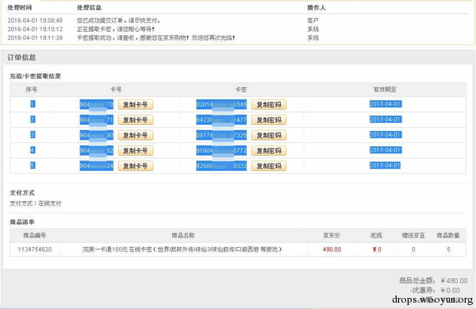Copy card number in row 4
Image resolution: width=476 pixels, height=309 pixels.
click(136, 150)
